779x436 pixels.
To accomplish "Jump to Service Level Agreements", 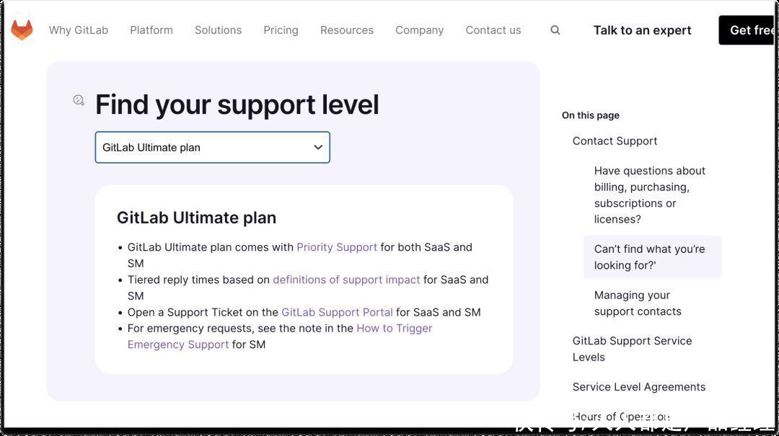I will point(639,387).
